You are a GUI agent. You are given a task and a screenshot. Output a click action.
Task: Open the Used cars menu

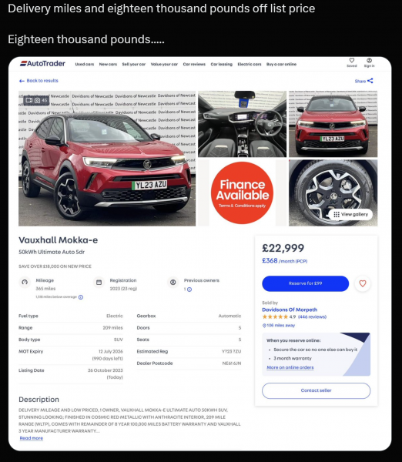click(85, 64)
